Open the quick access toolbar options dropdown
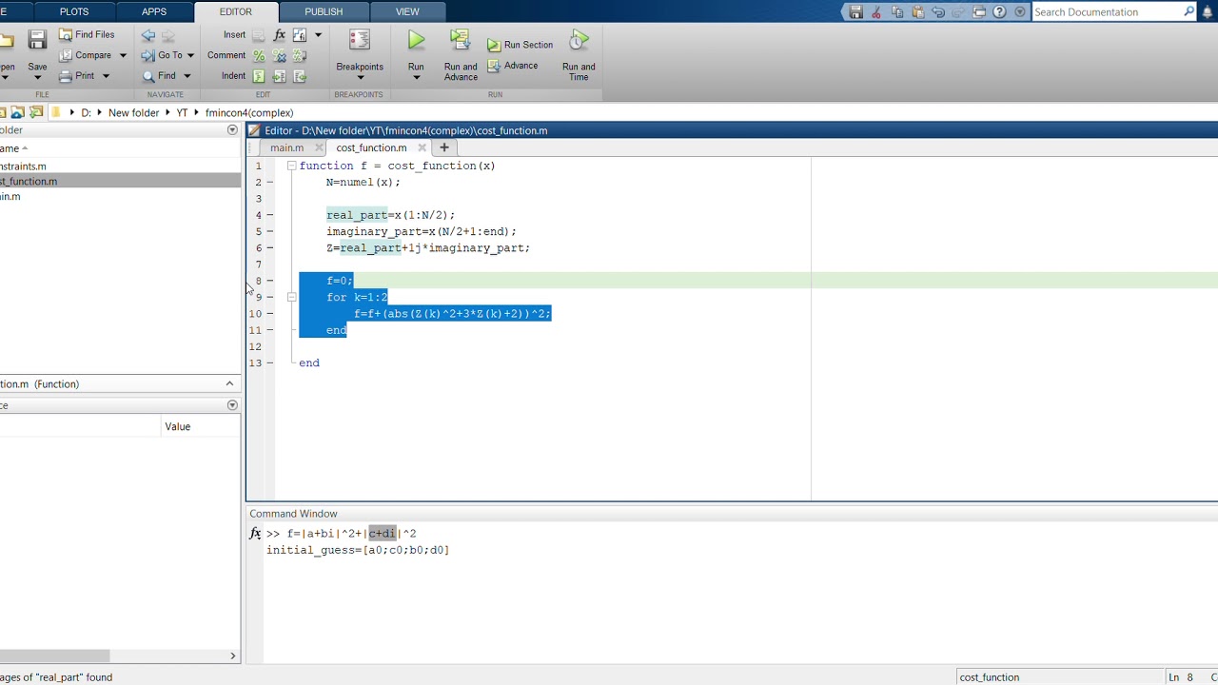 1020,12
